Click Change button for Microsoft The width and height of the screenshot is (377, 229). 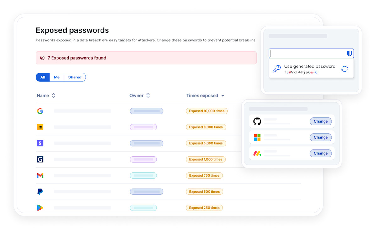point(320,137)
